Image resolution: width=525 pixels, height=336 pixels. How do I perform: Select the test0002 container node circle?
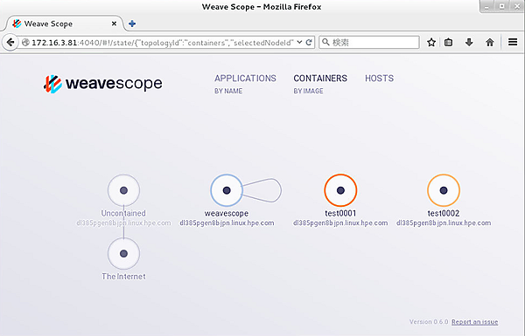point(444,190)
